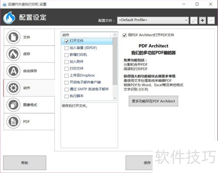Viewport: 218px width, 173px height.
Task: Enable the 加入附件 checkbox
Action: point(66,62)
